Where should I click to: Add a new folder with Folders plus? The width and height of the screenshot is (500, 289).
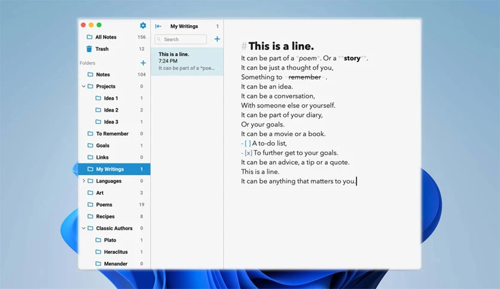coord(143,63)
